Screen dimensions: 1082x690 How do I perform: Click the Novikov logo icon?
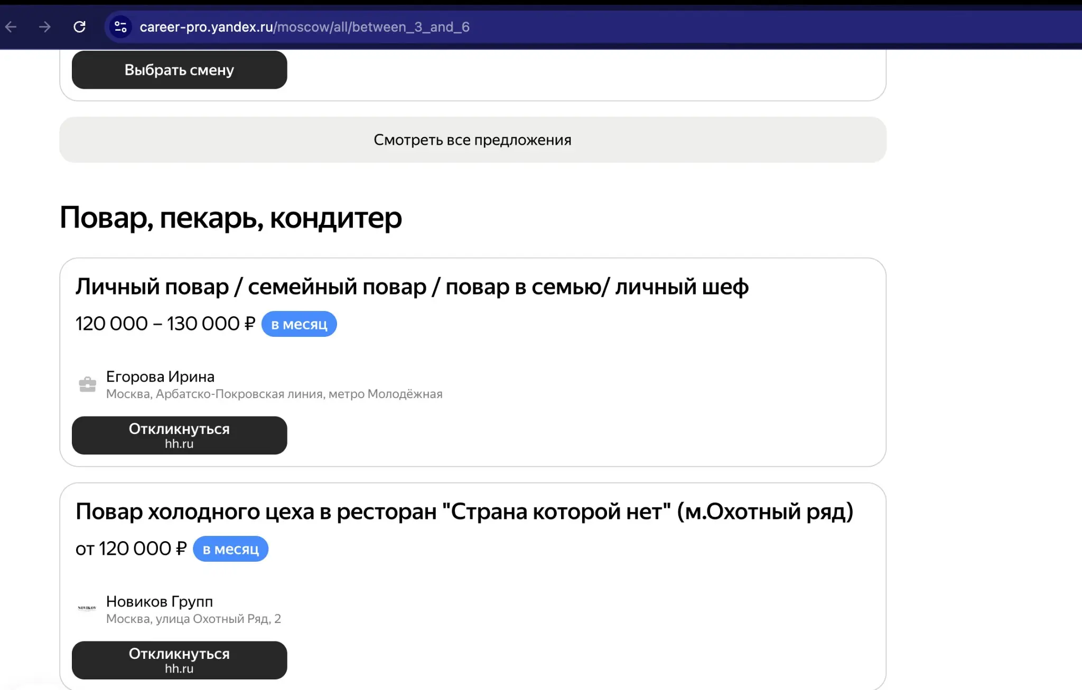[x=87, y=608]
